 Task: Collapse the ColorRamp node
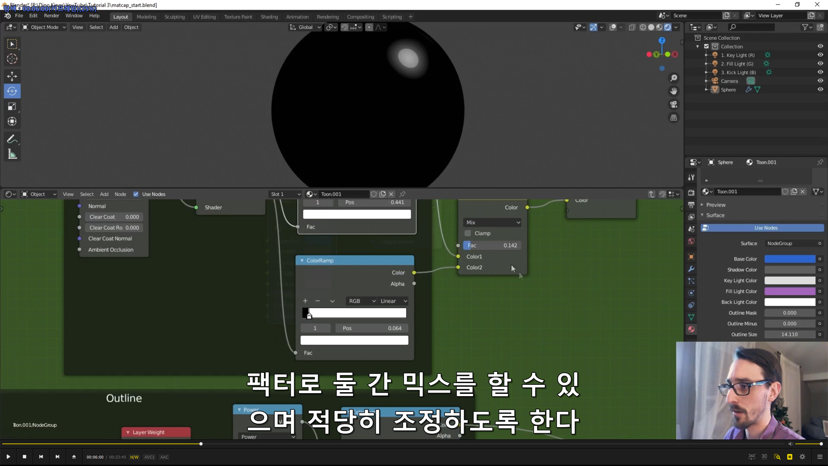click(302, 261)
